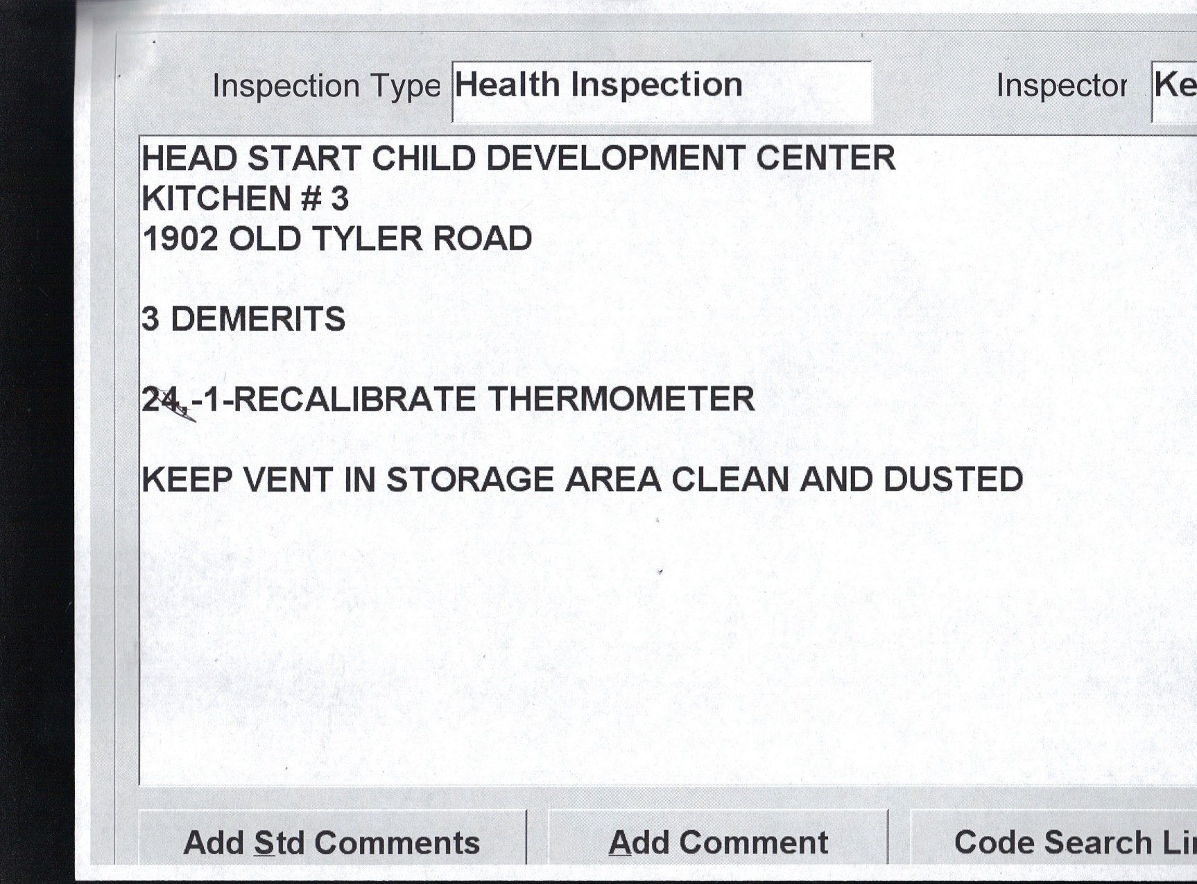Click the KEEP VENT IN STORAGE AREA line

pyautogui.click(x=582, y=480)
